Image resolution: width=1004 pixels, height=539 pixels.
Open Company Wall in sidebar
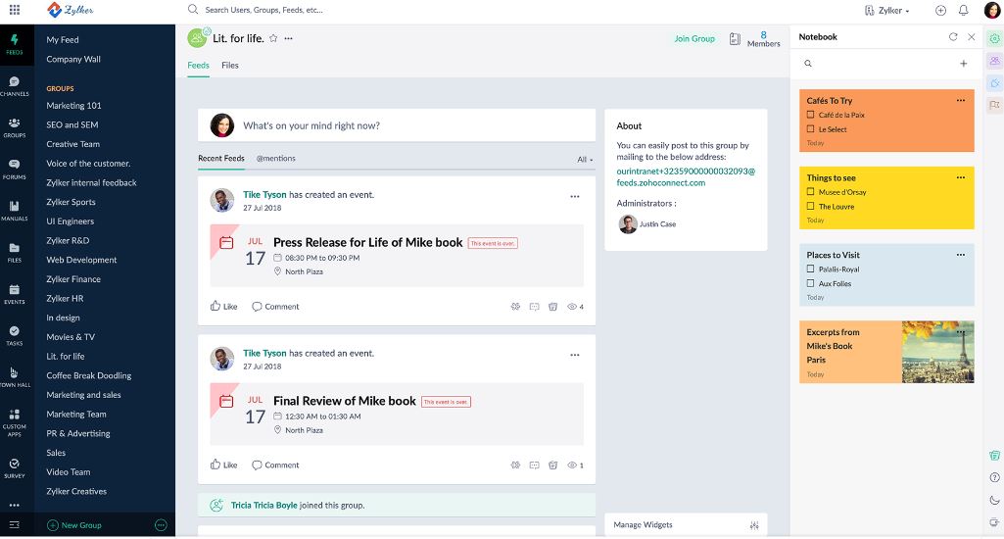point(73,59)
